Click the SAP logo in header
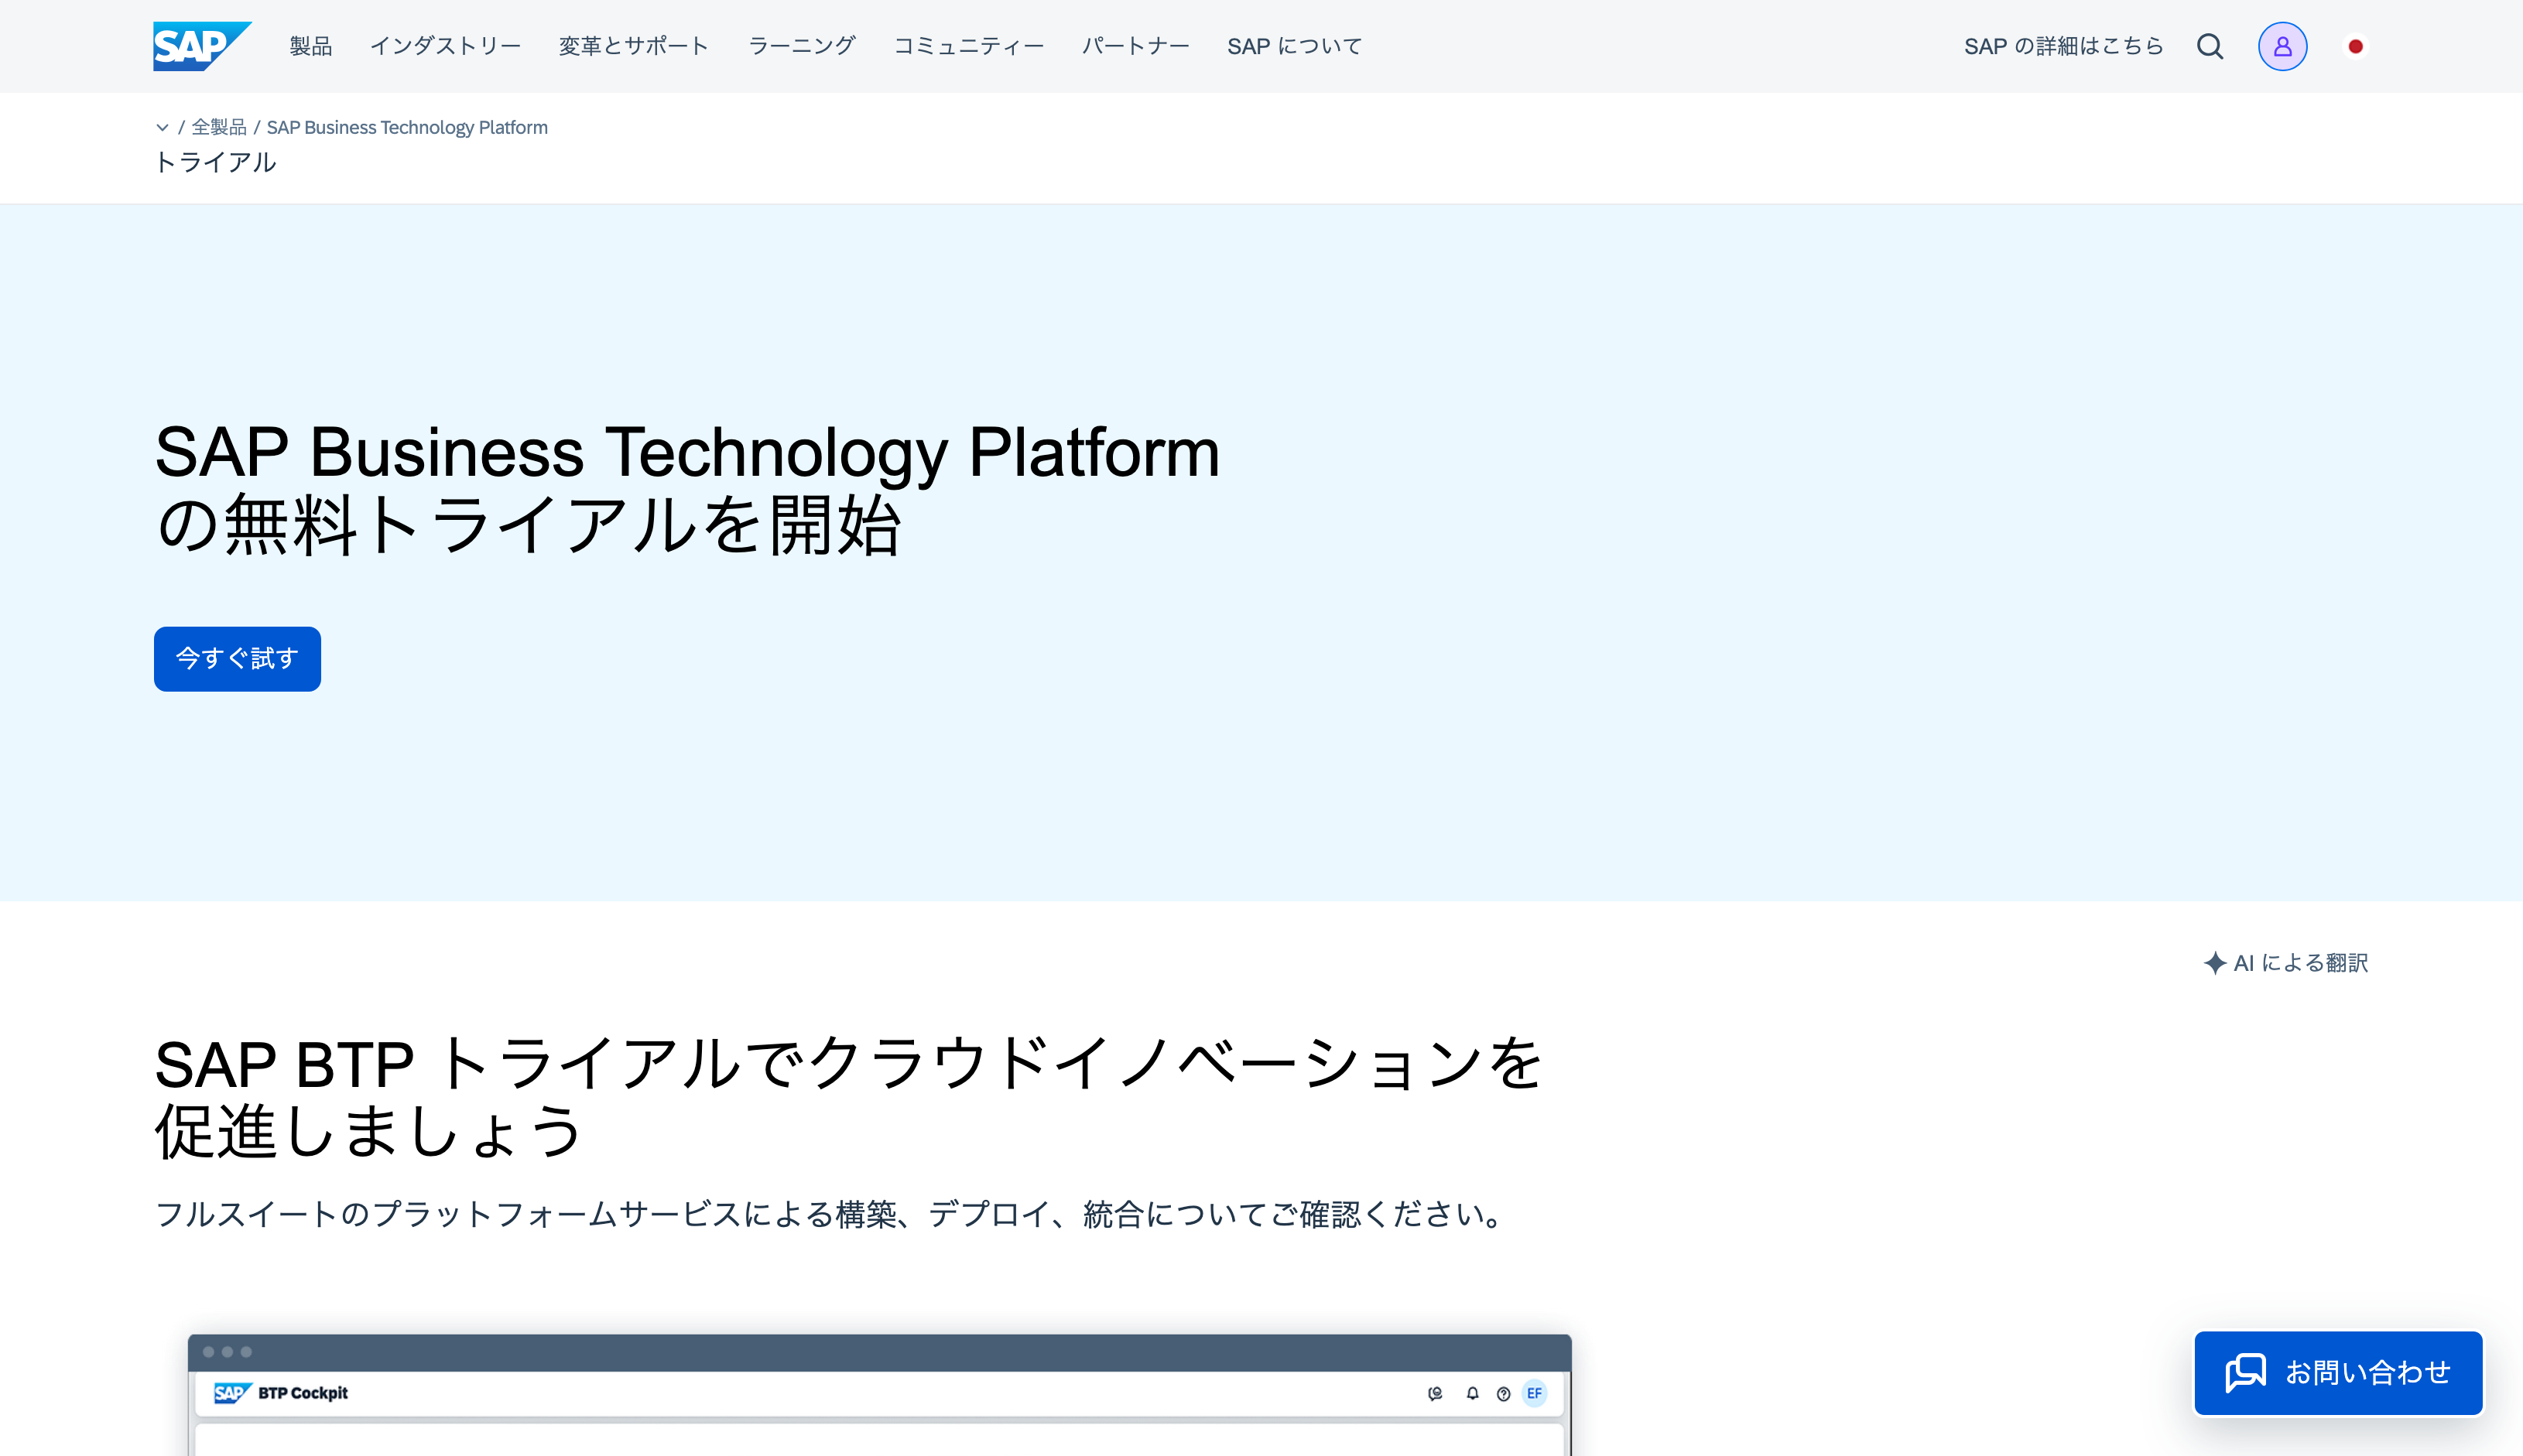 tap(201, 46)
